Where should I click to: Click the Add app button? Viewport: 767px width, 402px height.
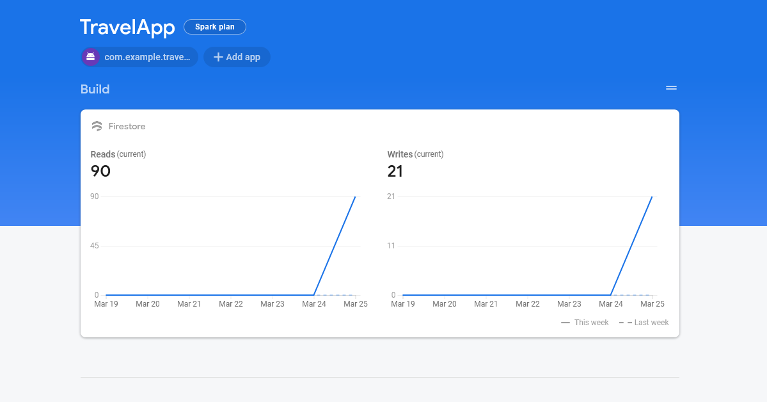click(237, 57)
